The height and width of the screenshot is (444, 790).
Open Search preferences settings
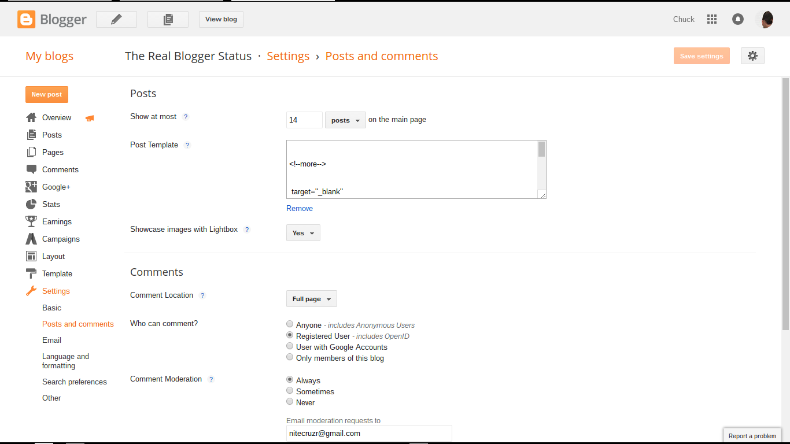click(x=74, y=382)
